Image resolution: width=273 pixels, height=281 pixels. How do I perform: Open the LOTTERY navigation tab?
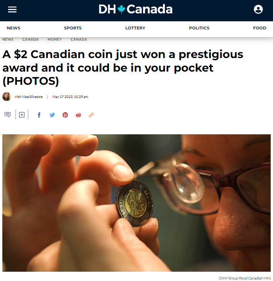135,28
